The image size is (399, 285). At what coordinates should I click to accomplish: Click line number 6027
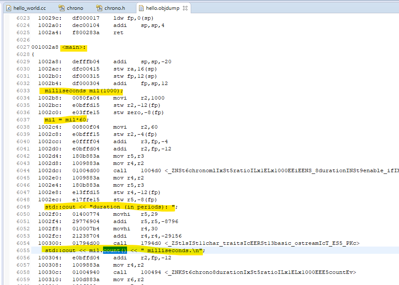click(23, 47)
